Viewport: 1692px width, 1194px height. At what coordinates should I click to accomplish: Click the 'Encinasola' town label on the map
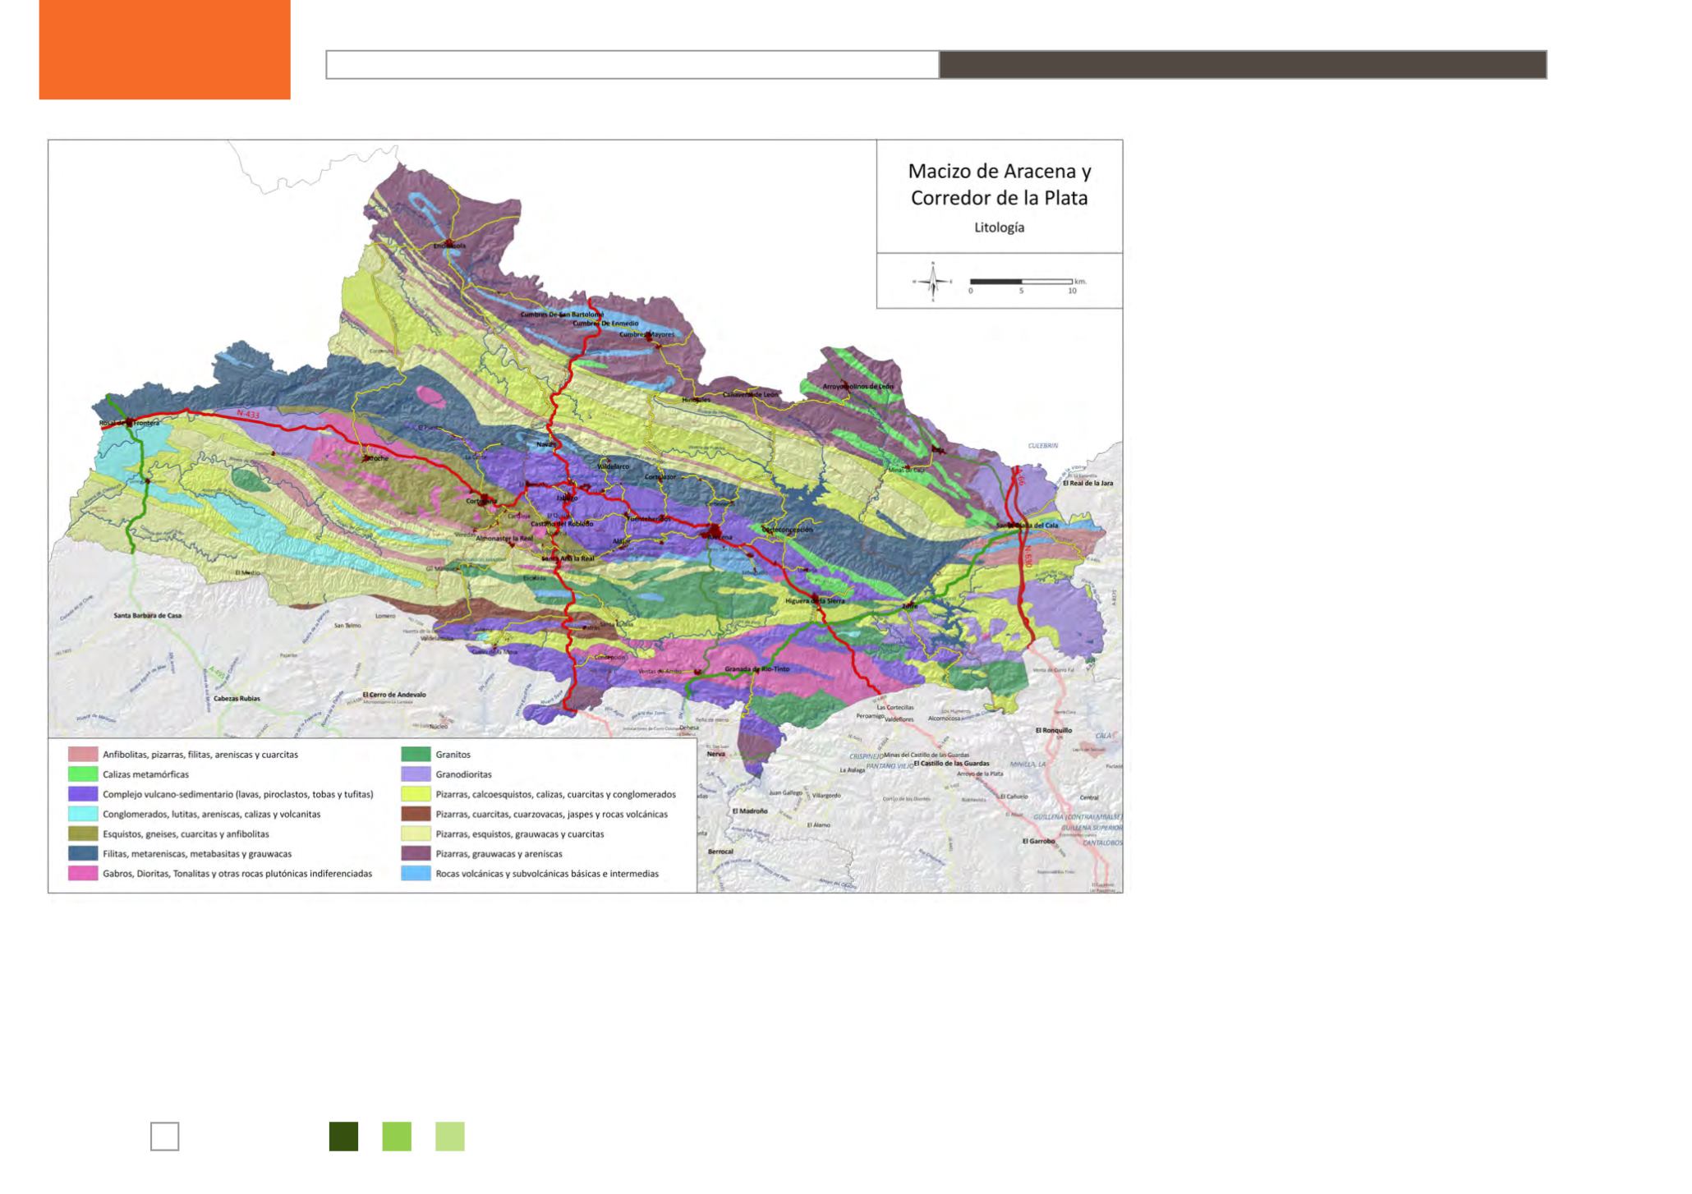click(x=449, y=246)
